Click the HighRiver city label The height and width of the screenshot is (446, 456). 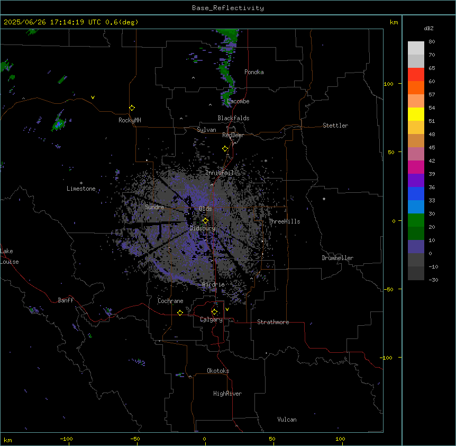227,394
